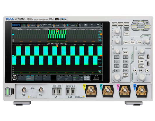This screenshot has height=121, width=155.
Task: Tap the orange H horizontal timebase icon
Action: 28,25
